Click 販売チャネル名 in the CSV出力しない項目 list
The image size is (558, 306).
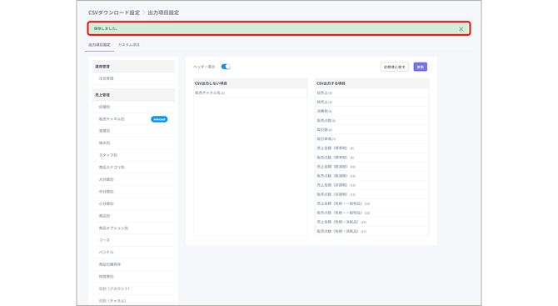pos(250,93)
